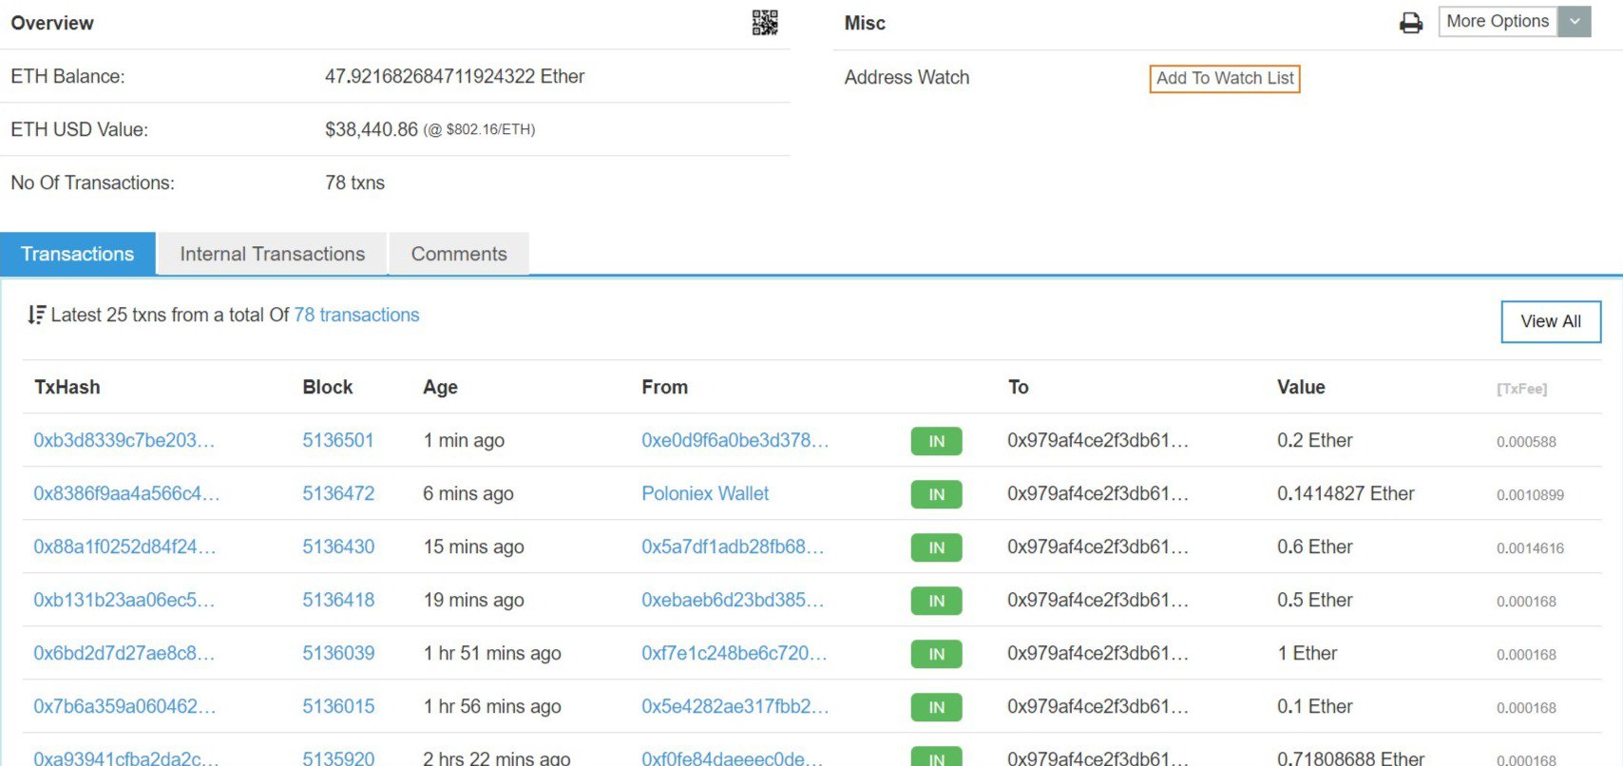
Task: Click the Add To Watch List button
Action: (x=1225, y=78)
